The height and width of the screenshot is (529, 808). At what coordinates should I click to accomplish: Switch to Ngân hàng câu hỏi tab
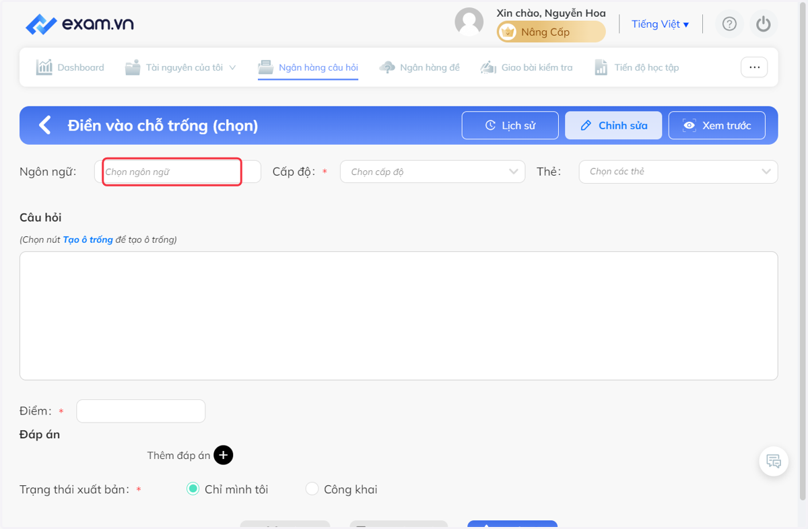(308, 67)
